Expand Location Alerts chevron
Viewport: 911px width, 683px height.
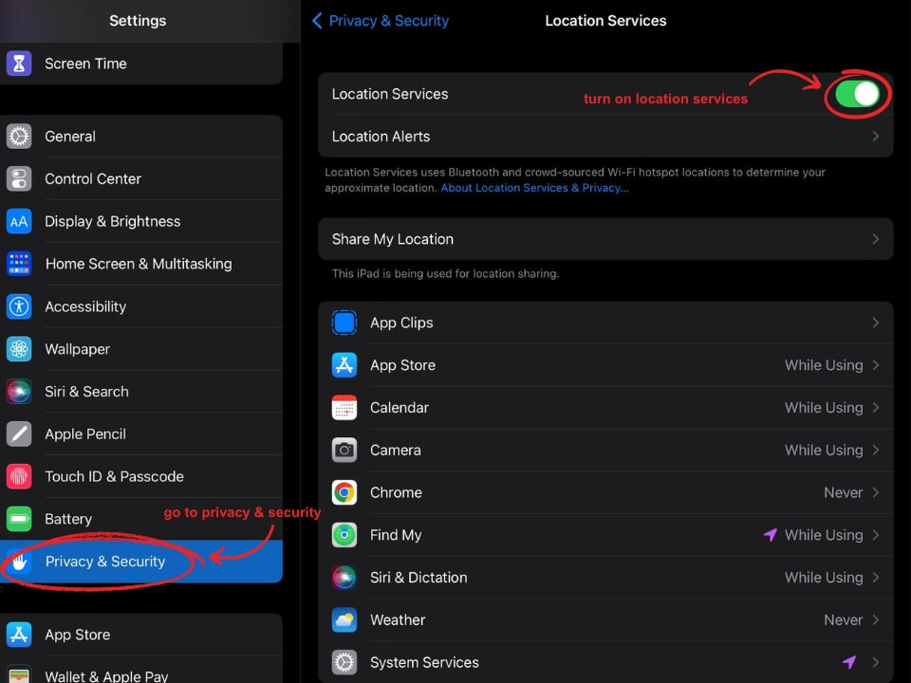(876, 137)
